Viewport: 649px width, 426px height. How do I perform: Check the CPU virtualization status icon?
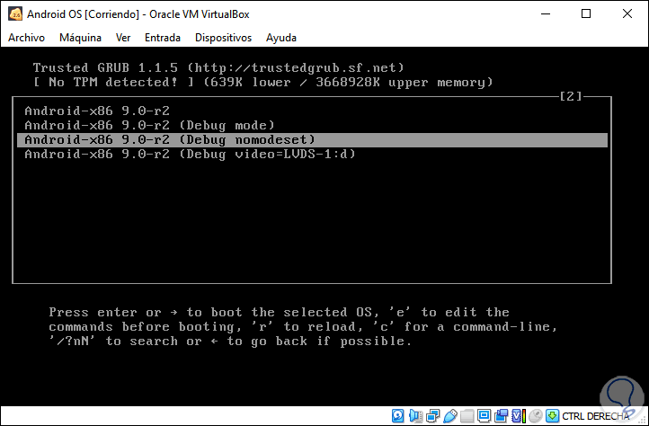[519, 415]
